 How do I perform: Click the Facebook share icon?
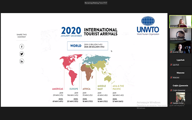(22, 47)
